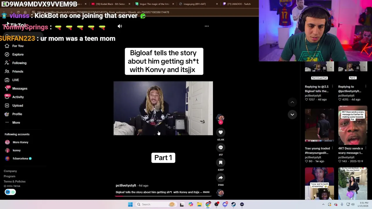Follow creator via red plus badge
This screenshot has height=209, width=372.
(x=221, y=122)
